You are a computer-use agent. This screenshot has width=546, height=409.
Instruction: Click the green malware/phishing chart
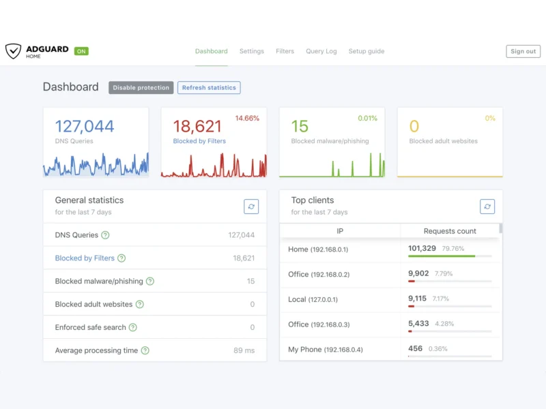click(332, 165)
